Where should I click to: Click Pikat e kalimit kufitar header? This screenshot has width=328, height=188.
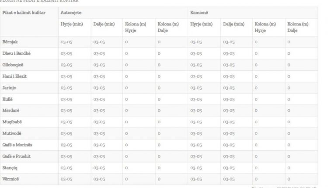click(x=24, y=13)
